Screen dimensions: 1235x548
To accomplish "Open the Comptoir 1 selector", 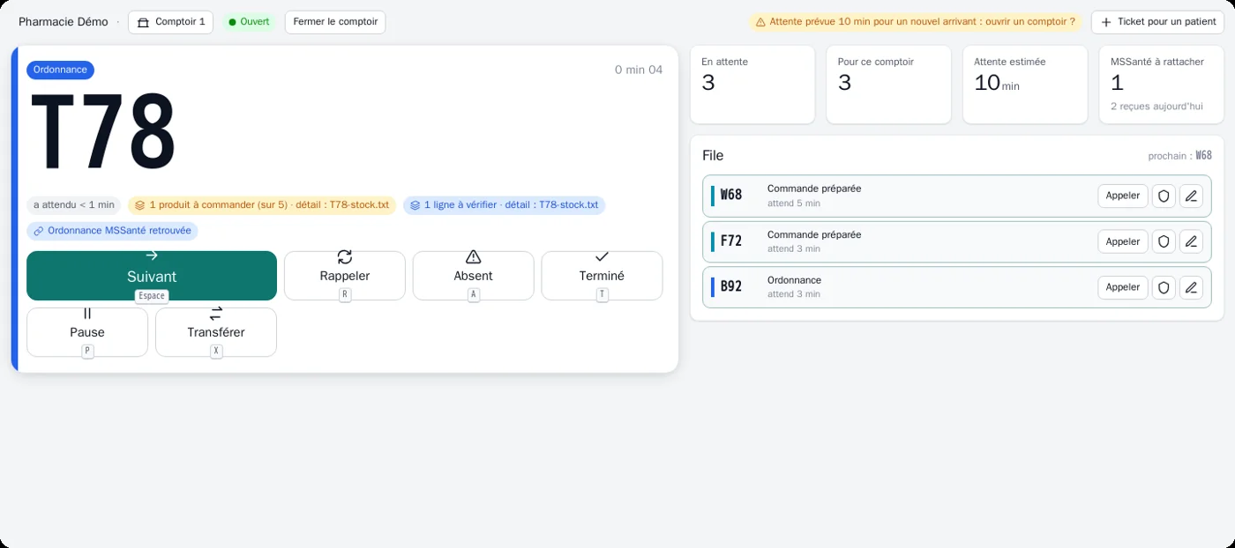I will (170, 22).
